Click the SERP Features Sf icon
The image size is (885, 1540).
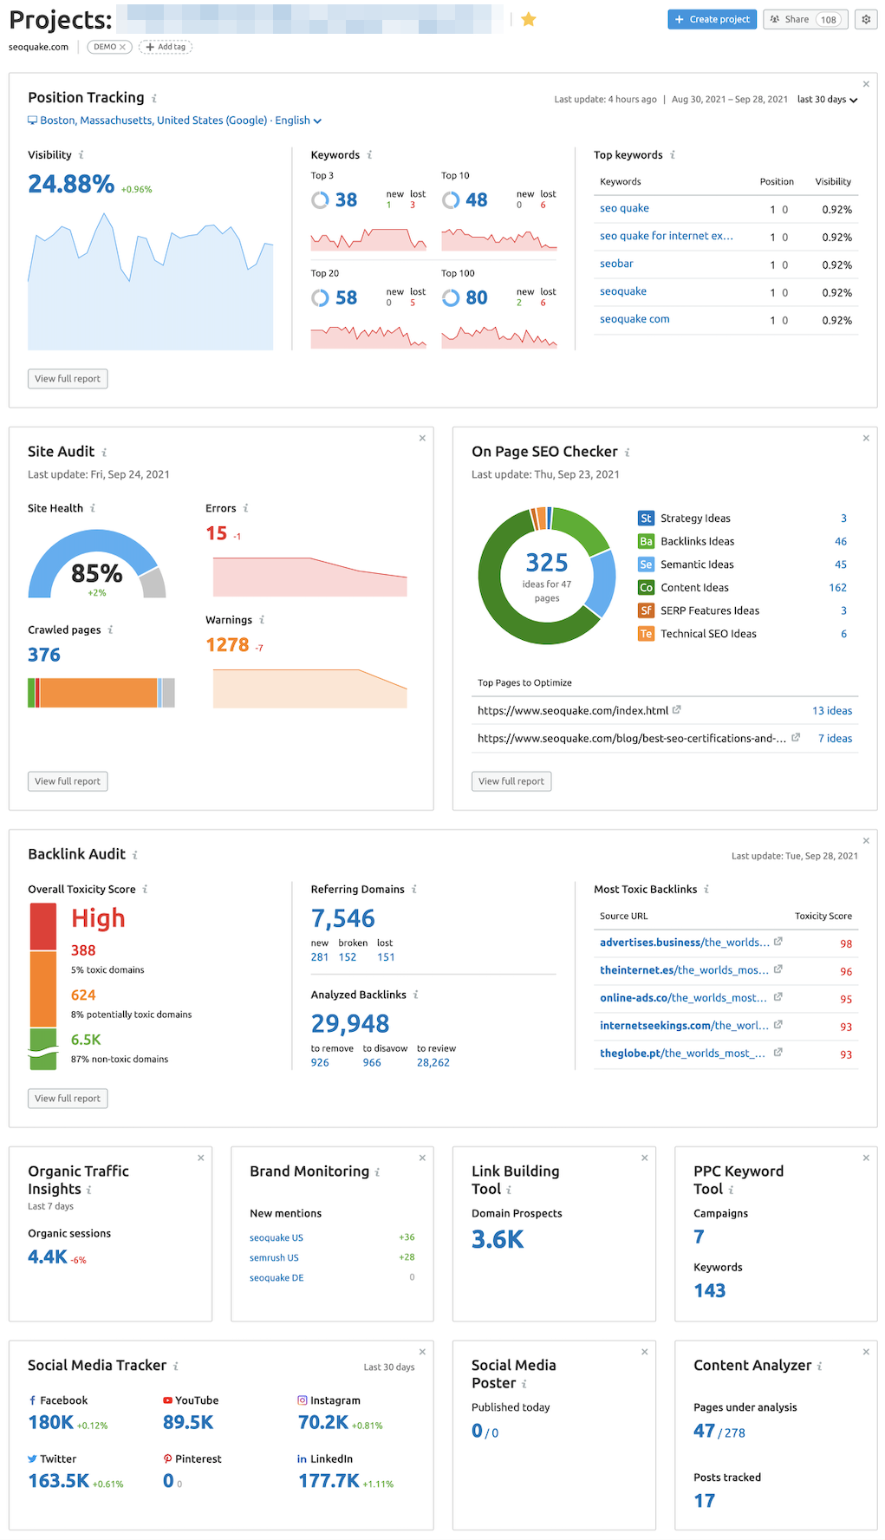click(x=646, y=610)
